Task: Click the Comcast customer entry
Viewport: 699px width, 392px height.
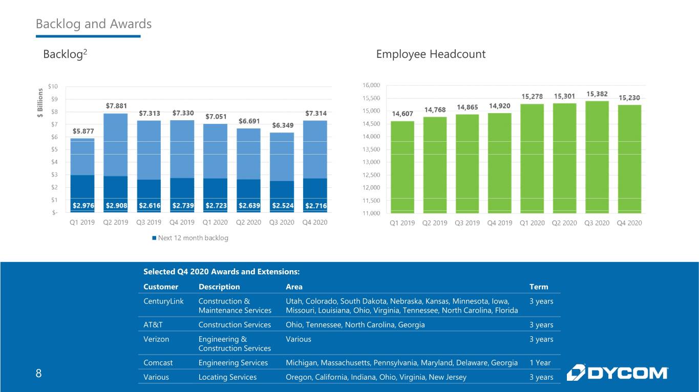Action: coord(158,363)
